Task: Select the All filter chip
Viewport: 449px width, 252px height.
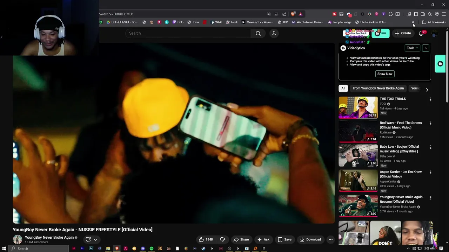Action: pyautogui.click(x=343, y=88)
